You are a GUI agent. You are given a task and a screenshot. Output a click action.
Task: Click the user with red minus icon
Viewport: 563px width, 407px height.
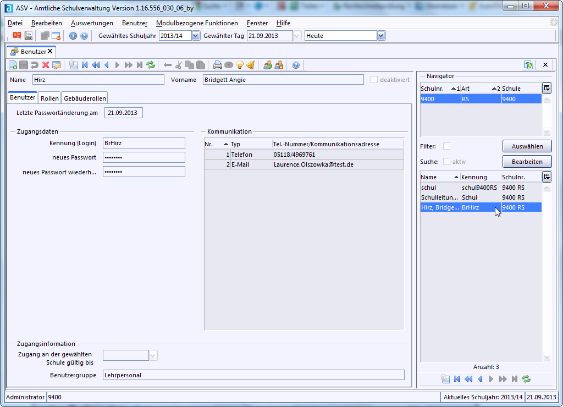pyautogui.click(x=279, y=65)
